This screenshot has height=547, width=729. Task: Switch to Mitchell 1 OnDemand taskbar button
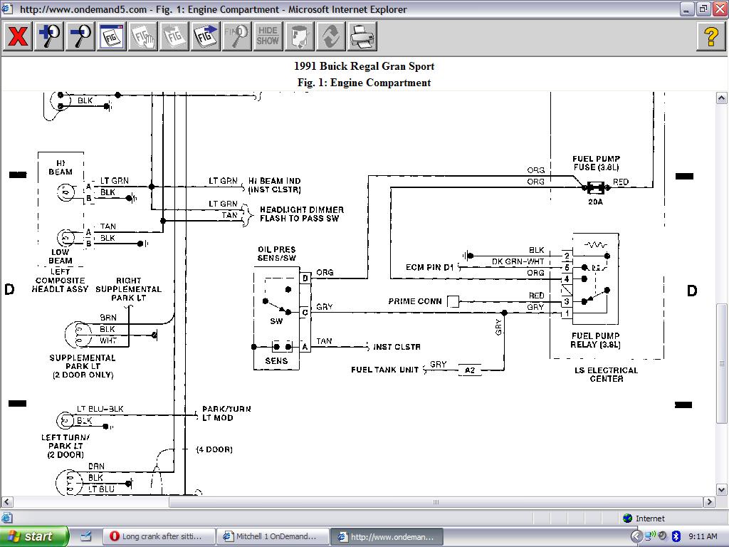click(x=273, y=536)
